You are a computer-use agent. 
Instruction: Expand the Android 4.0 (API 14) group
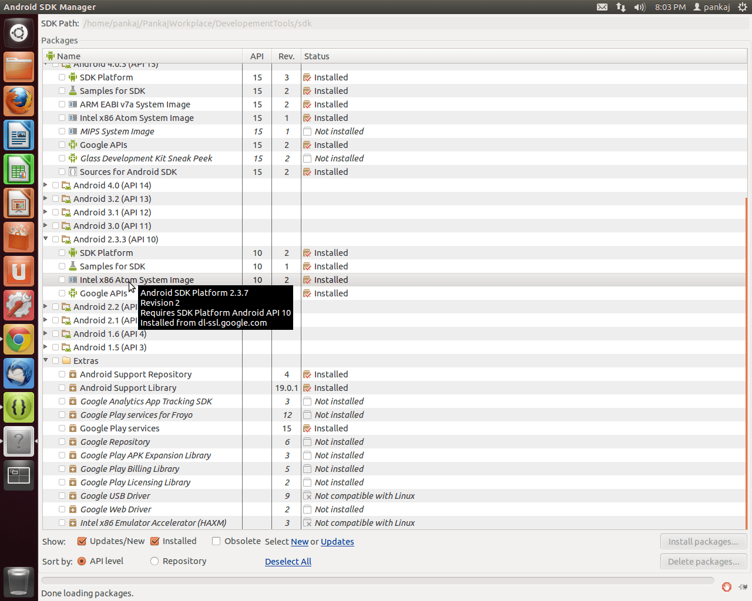pyautogui.click(x=46, y=185)
